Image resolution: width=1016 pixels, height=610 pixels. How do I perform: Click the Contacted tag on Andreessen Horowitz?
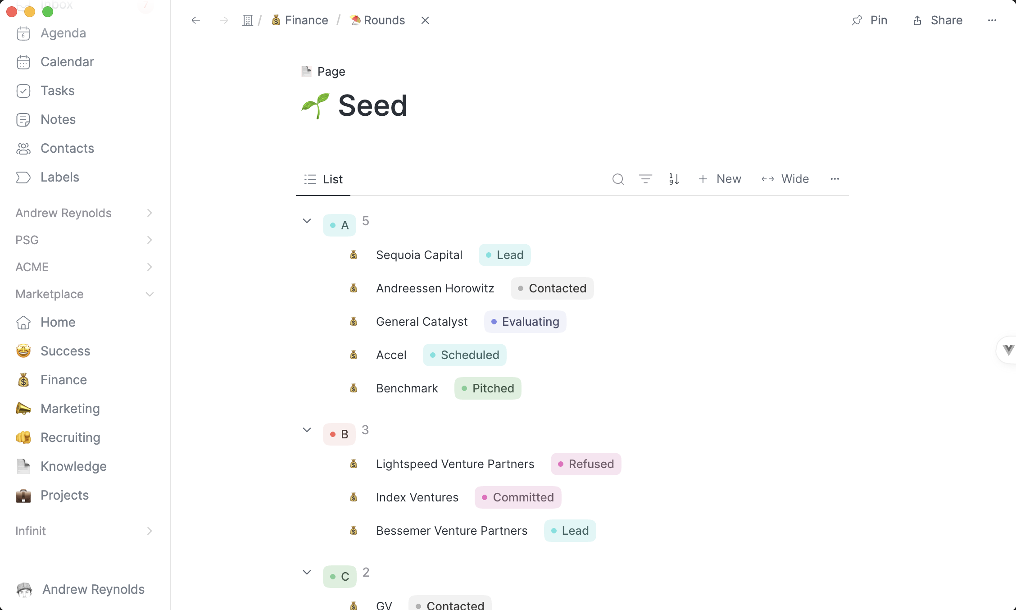(552, 288)
